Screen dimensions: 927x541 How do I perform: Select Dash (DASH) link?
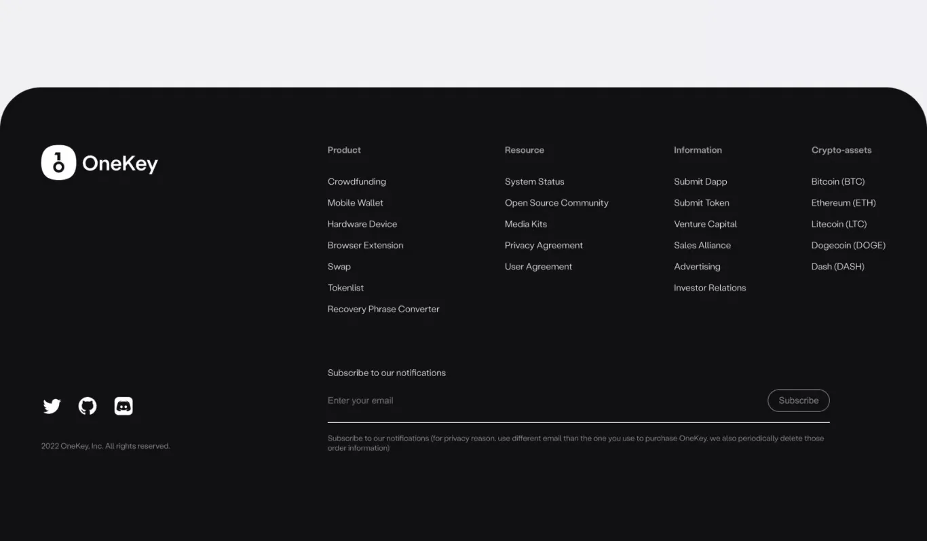[838, 267]
